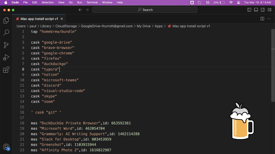275x154 pixels.
Task: Toggle the Secondary Side Bar
Action: point(263,9)
